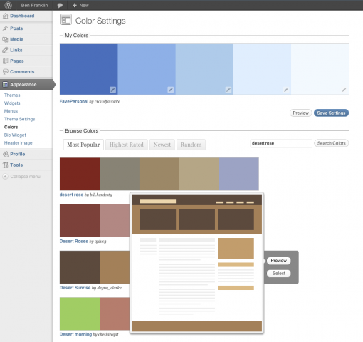Click the plus New admin bar item
Screen dimensions: 363x342
click(80, 5)
